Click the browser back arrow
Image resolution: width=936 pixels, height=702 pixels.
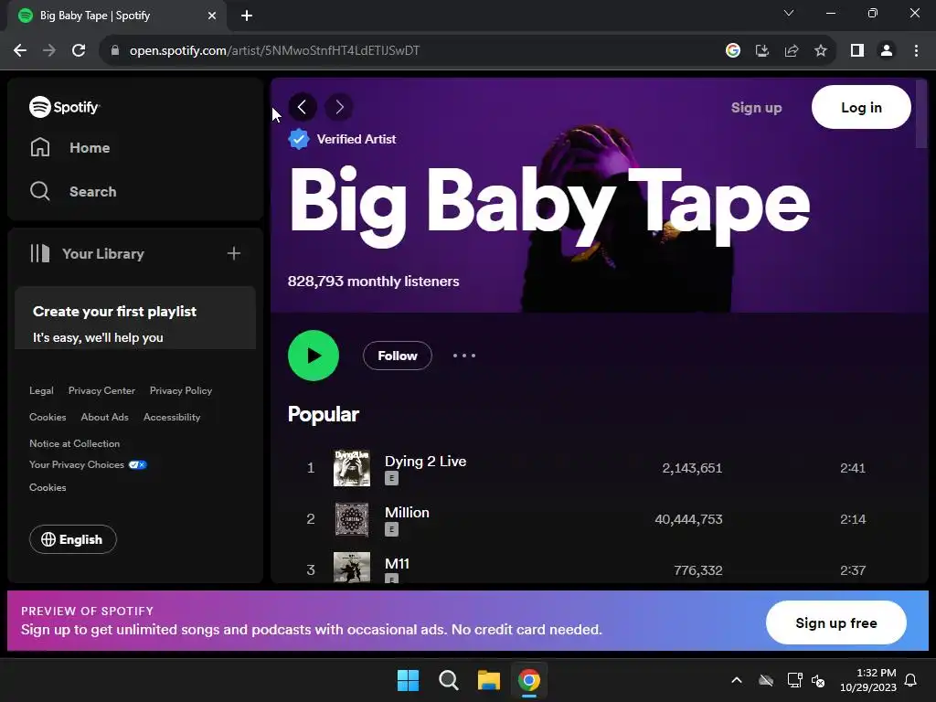coord(20,51)
